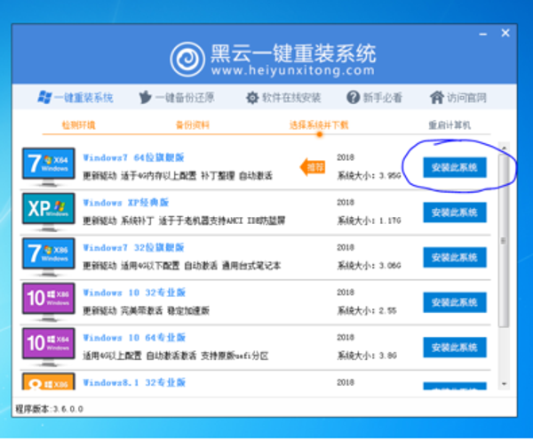Open the Windows7 64位旗舰版 title link

pyautogui.click(x=133, y=157)
